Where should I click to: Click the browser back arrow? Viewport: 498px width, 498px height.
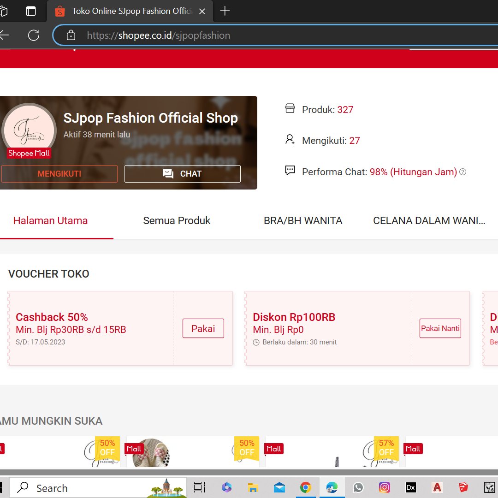click(4, 35)
